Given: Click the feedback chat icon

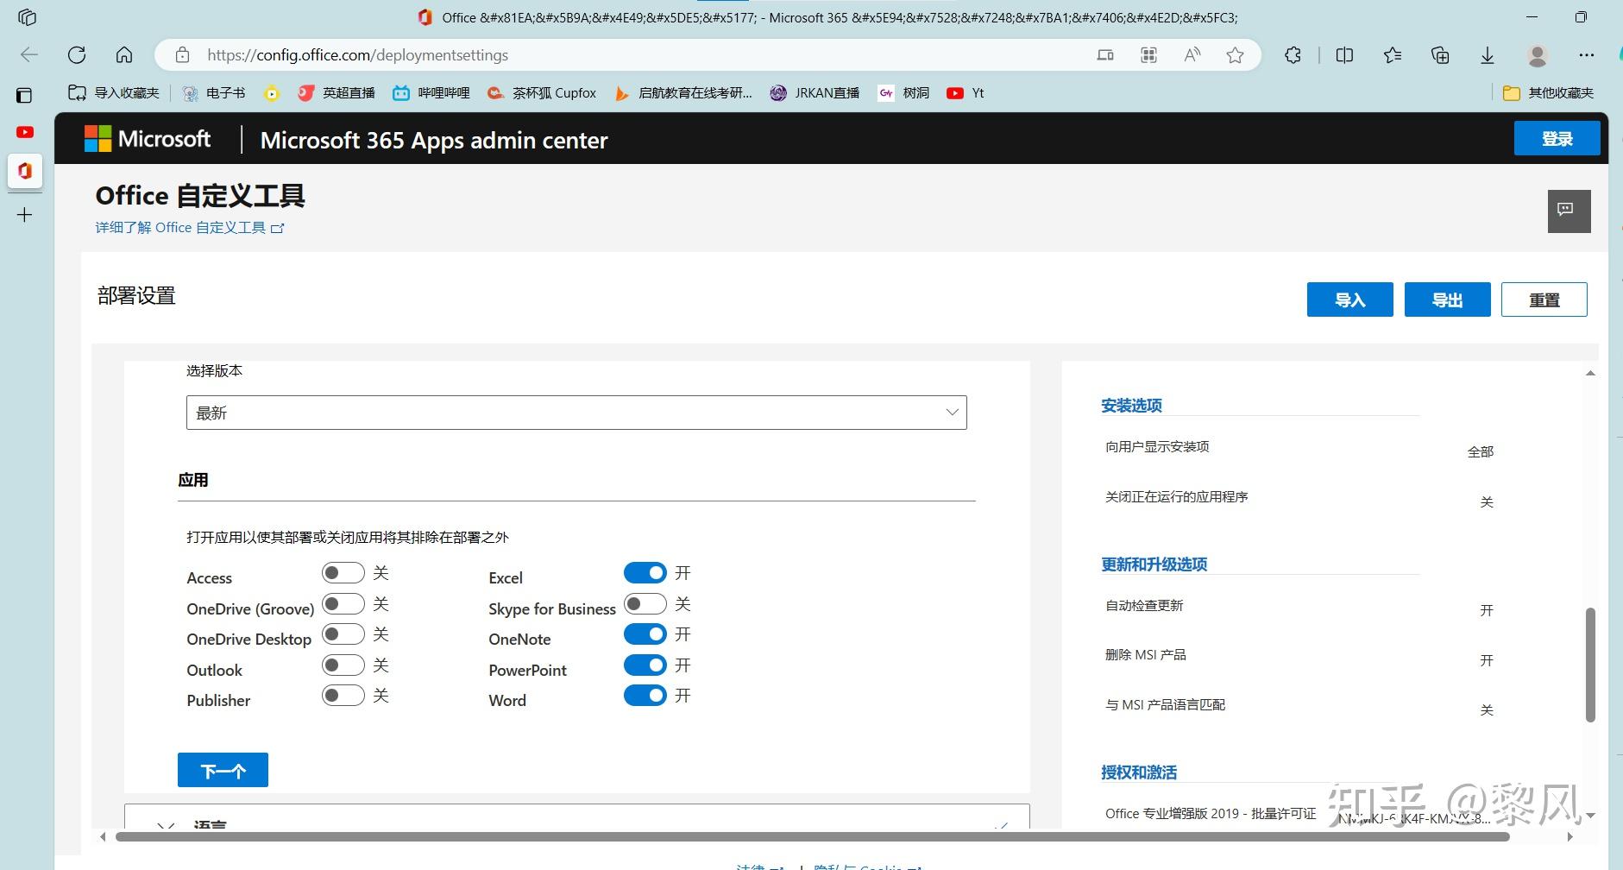Looking at the screenshot, I should pos(1569,211).
